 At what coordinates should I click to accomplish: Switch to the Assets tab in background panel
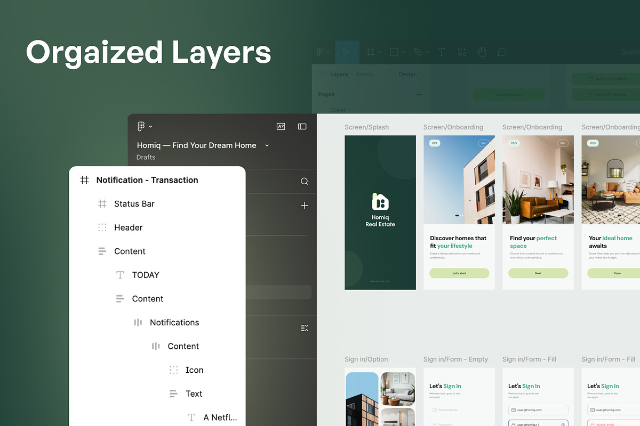point(365,75)
